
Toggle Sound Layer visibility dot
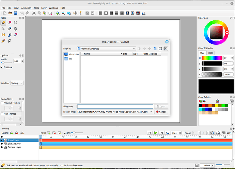(2, 140)
